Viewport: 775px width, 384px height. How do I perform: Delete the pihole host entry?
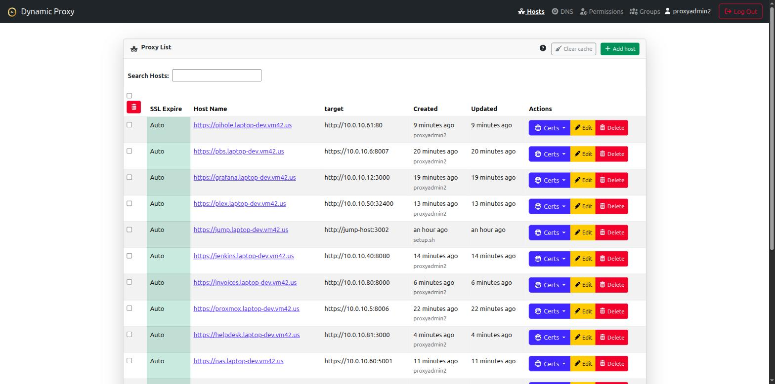pos(612,128)
